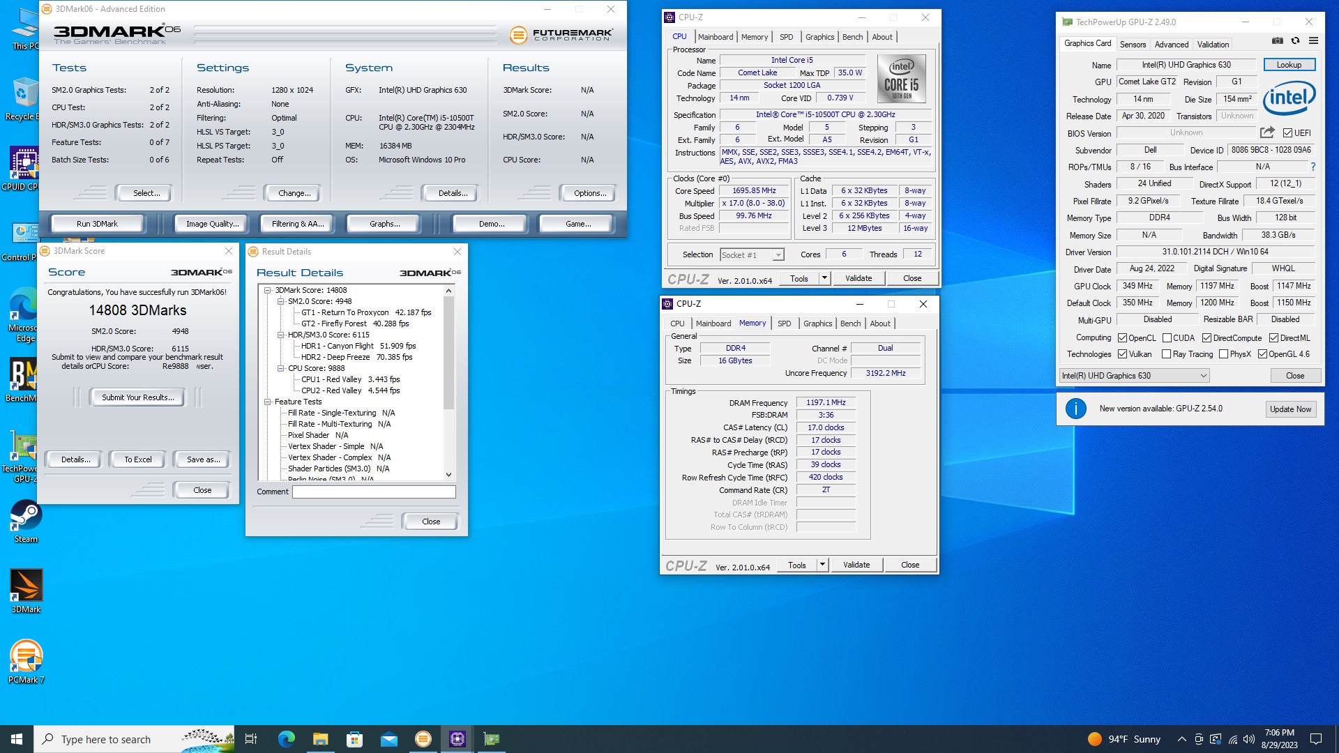Toggle the OpenGL 4.6 checkbox

(1262, 354)
